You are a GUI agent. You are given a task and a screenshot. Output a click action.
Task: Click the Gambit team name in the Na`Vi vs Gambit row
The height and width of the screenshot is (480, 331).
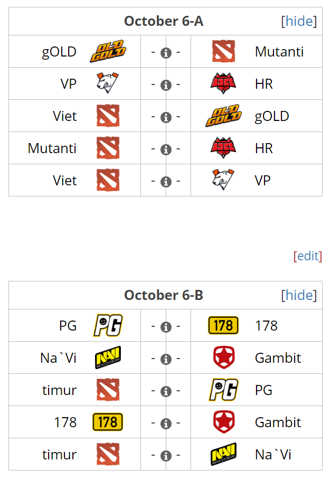tap(278, 358)
